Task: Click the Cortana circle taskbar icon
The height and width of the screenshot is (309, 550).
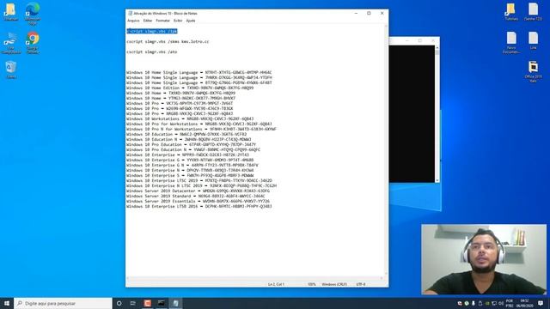Action: pyautogui.click(x=119, y=303)
